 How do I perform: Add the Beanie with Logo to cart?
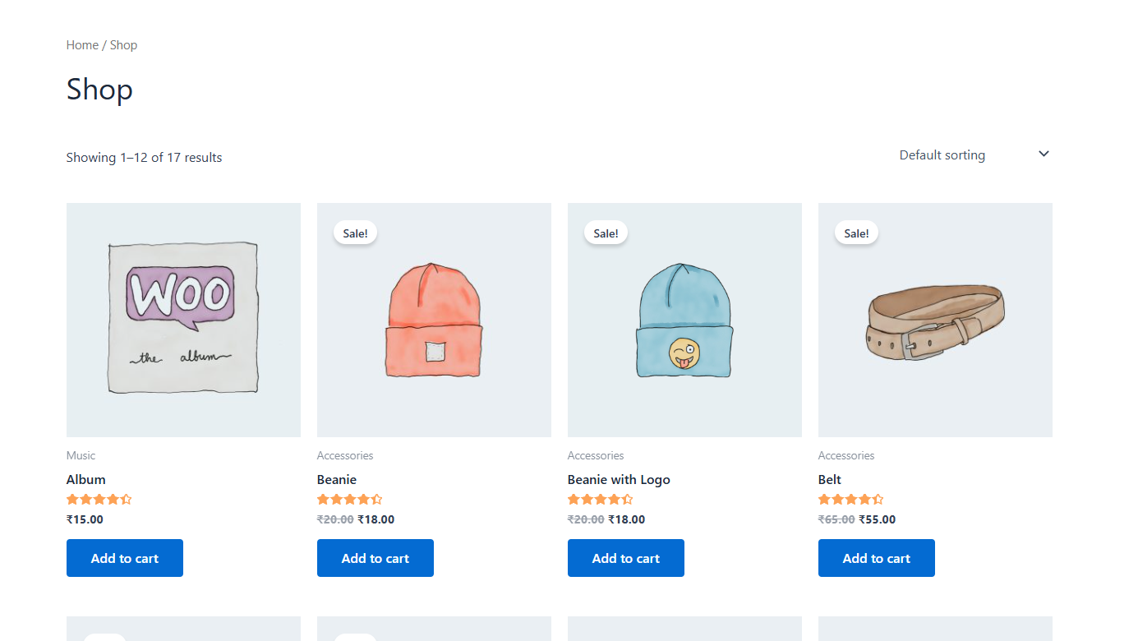click(x=625, y=557)
